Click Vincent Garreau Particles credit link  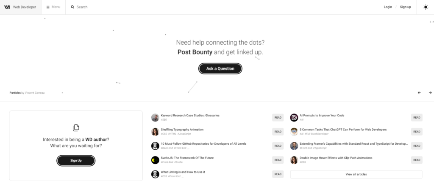pyautogui.click(x=35, y=93)
